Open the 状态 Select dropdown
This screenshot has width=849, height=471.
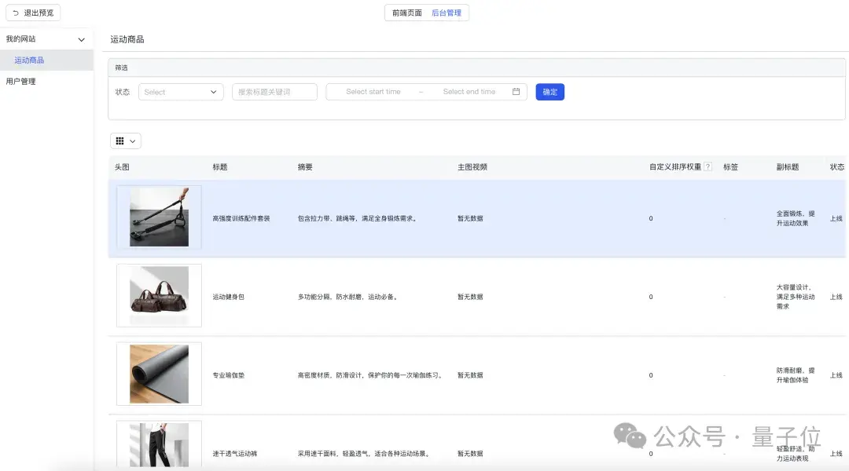pyautogui.click(x=181, y=91)
